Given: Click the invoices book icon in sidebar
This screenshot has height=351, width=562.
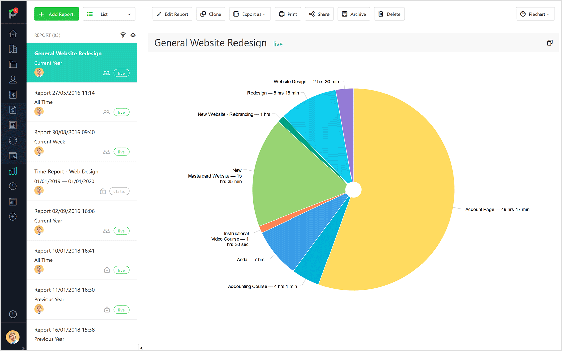Looking at the screenshot, I should [13, 95].
